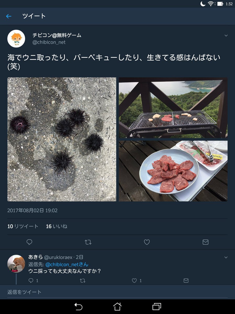This screenshot has height=314, width=235.
Task: Open the barbecue grill photo
Action: 173,108
